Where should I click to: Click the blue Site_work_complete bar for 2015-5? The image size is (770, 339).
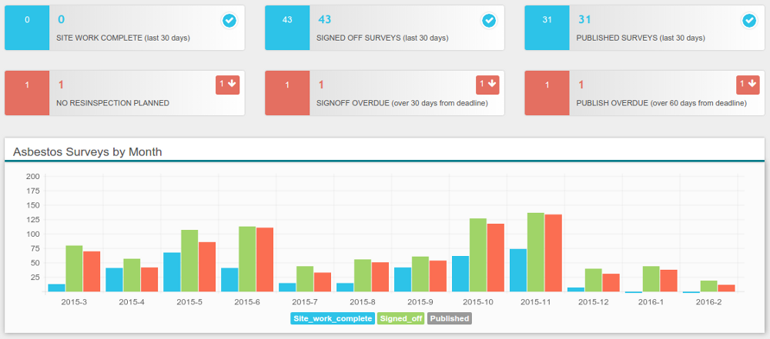[172, 272]
